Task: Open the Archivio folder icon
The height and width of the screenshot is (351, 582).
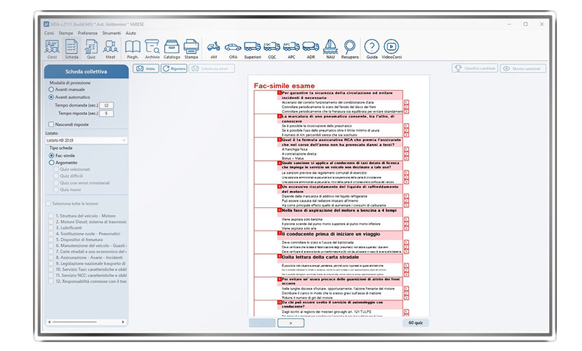Action: 152,48
